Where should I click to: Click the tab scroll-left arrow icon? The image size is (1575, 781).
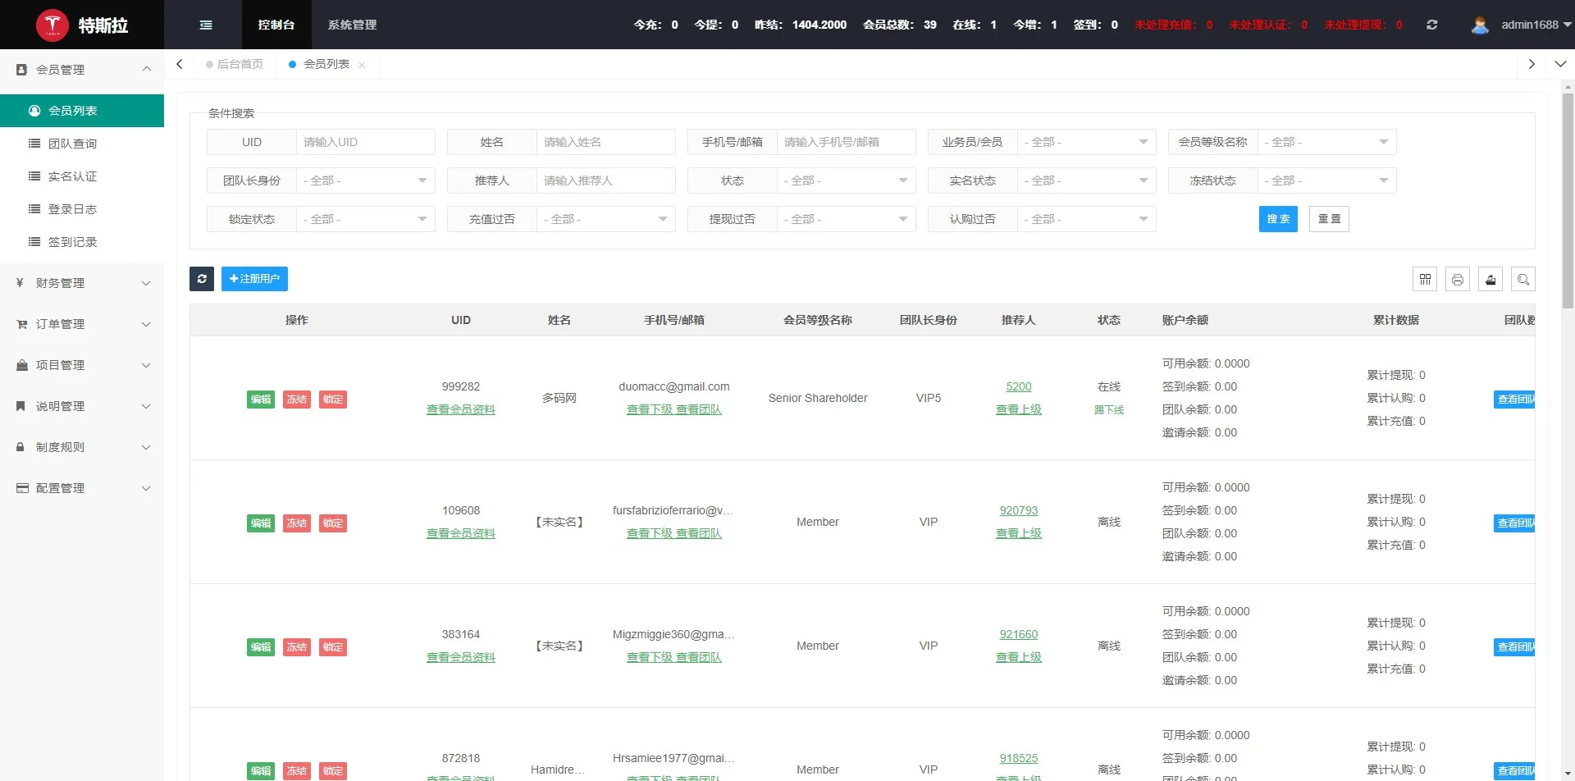[180, 64]
